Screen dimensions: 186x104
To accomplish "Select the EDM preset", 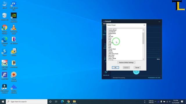I will [x=110, y=47].
